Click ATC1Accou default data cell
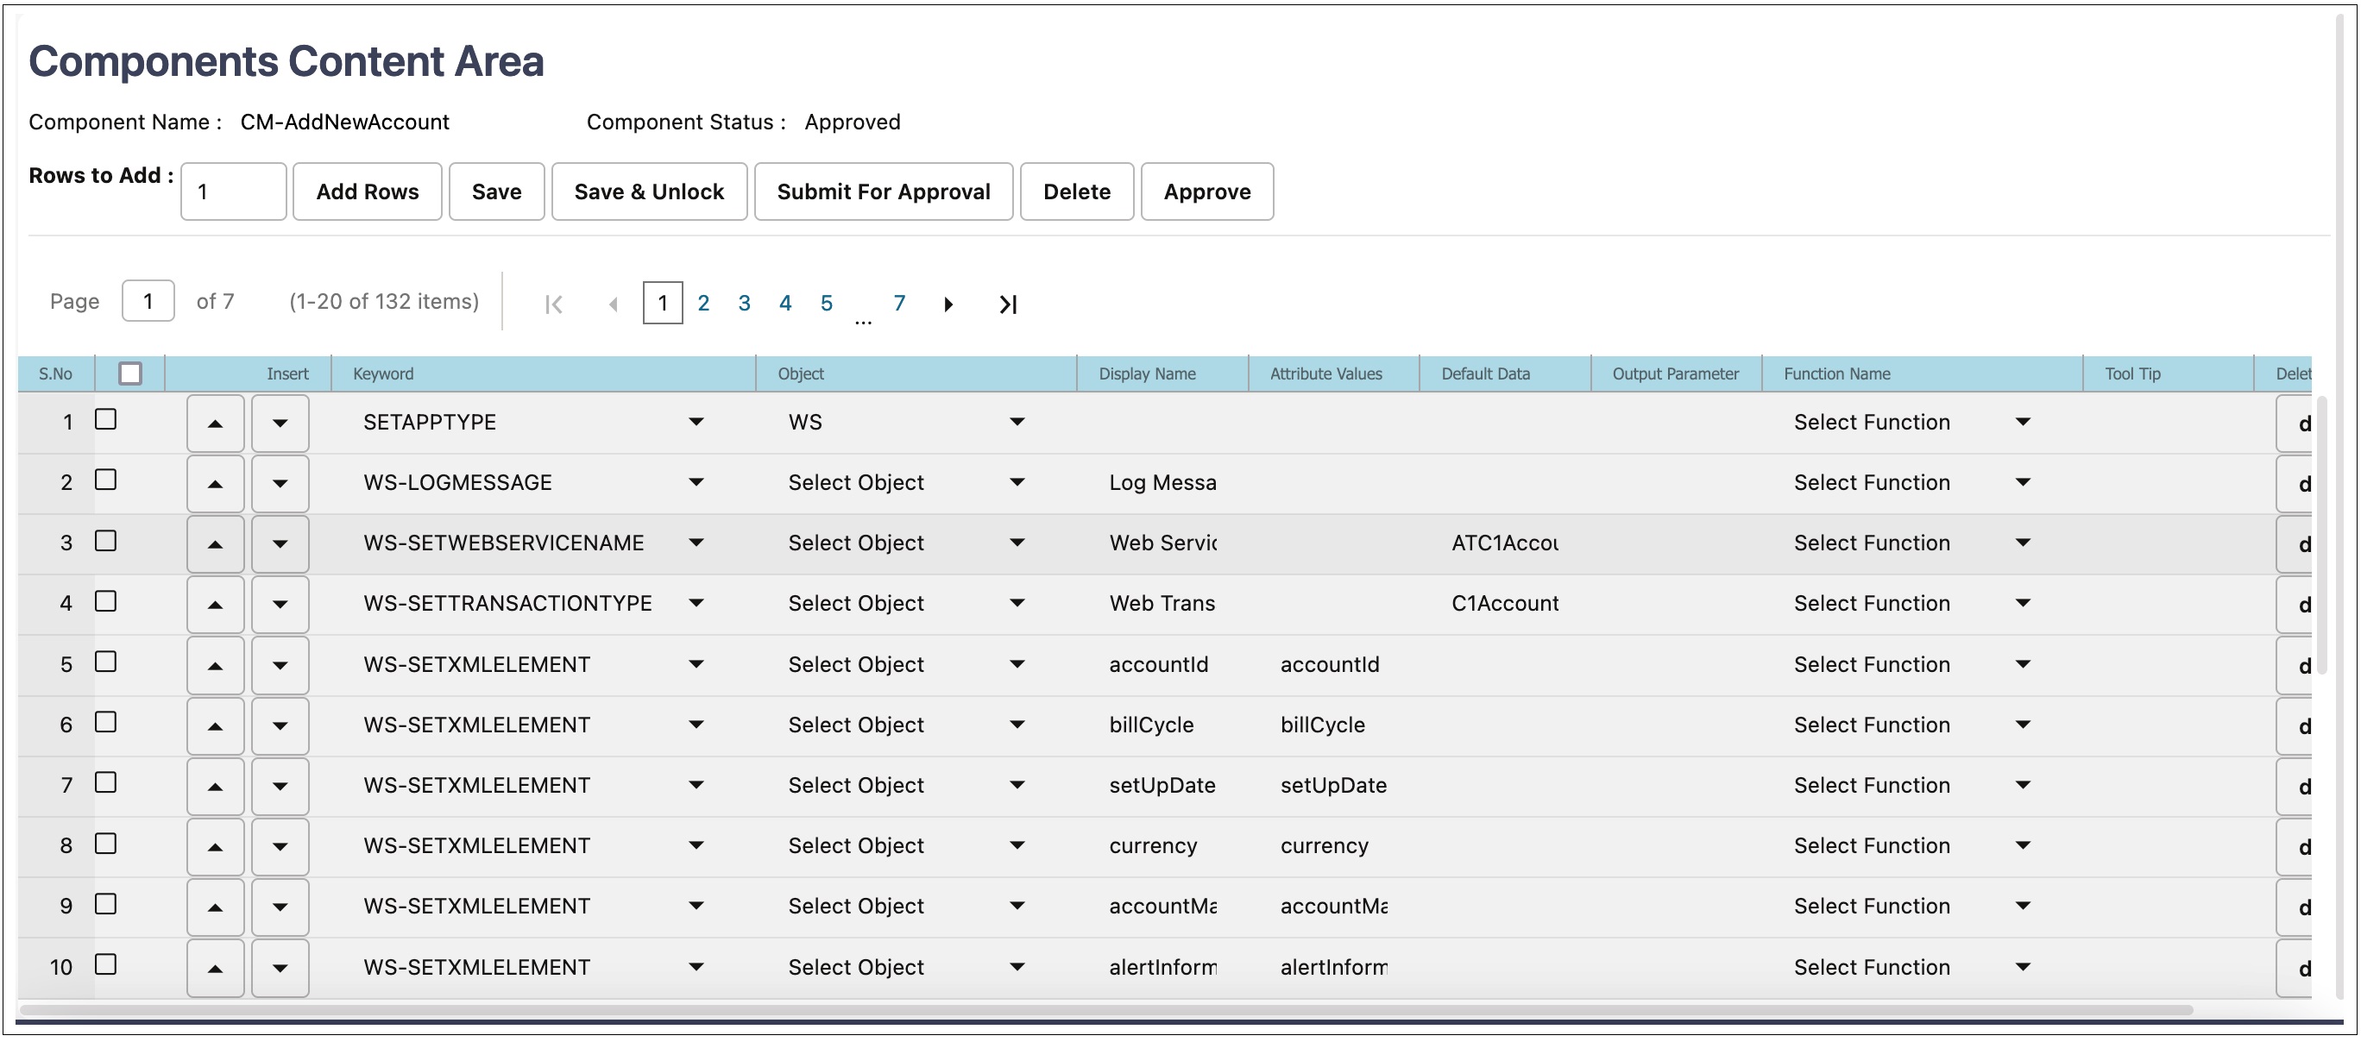This screenshot has width=2361, height=1042. point(1505,543)
